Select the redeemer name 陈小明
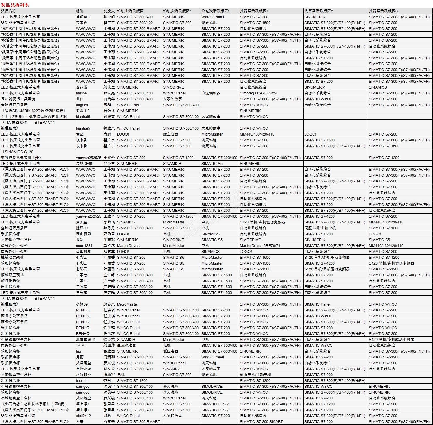This screenshot has width=433, height=425. pyautogui.click(x=109, y=17)
